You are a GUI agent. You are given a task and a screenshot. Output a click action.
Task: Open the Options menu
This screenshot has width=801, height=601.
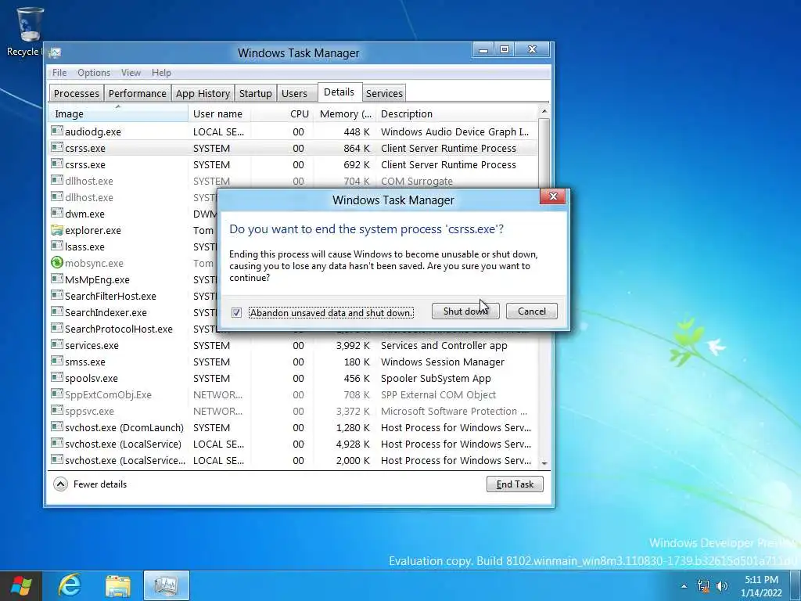[x=94, y=73]
